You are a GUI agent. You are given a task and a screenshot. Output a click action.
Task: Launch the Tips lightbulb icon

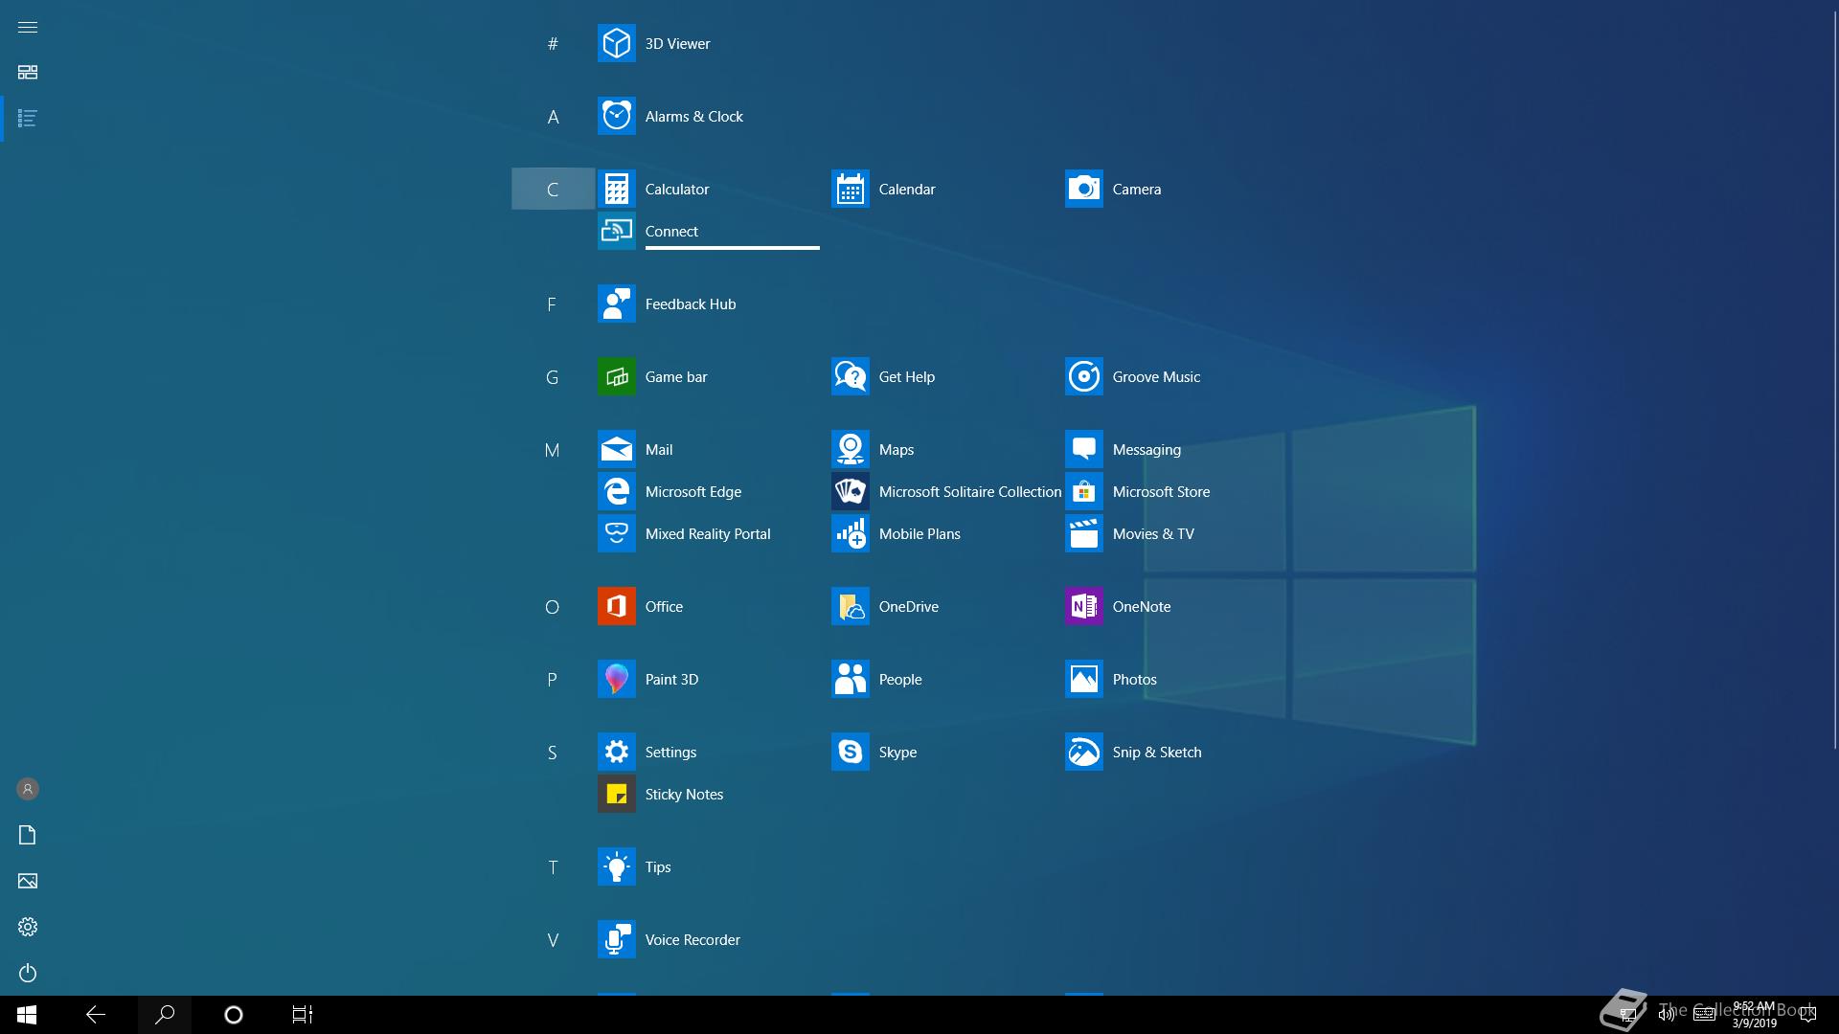click(x=616, y=866)
